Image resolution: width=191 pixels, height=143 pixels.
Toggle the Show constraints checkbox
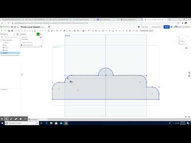[x=21, y=43]
